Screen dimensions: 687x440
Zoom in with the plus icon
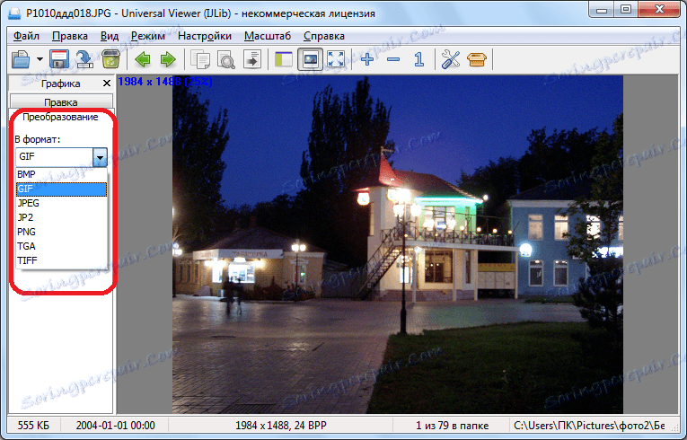(367, 59)
